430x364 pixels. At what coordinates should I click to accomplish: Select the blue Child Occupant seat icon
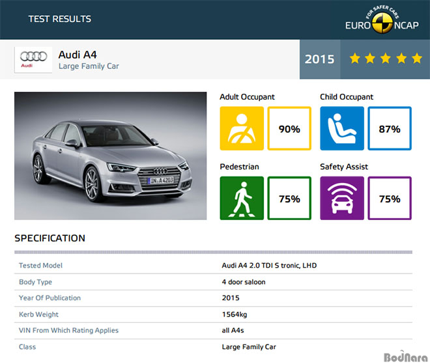342,128
